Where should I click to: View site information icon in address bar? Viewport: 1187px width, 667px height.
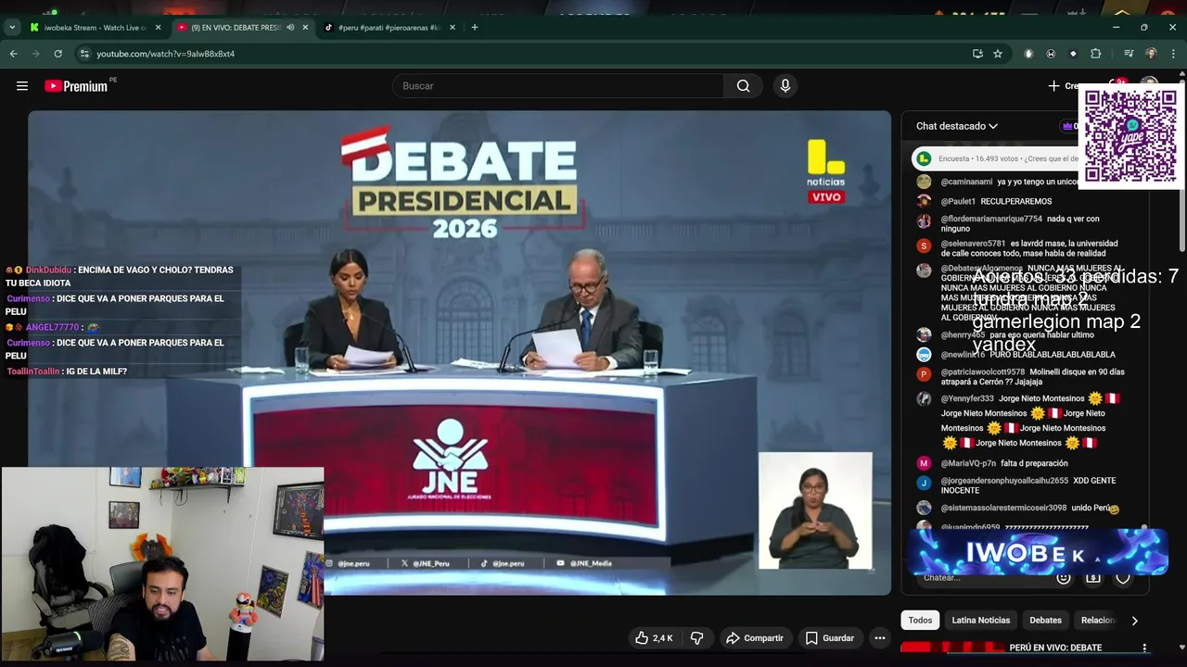coord(84,54)
